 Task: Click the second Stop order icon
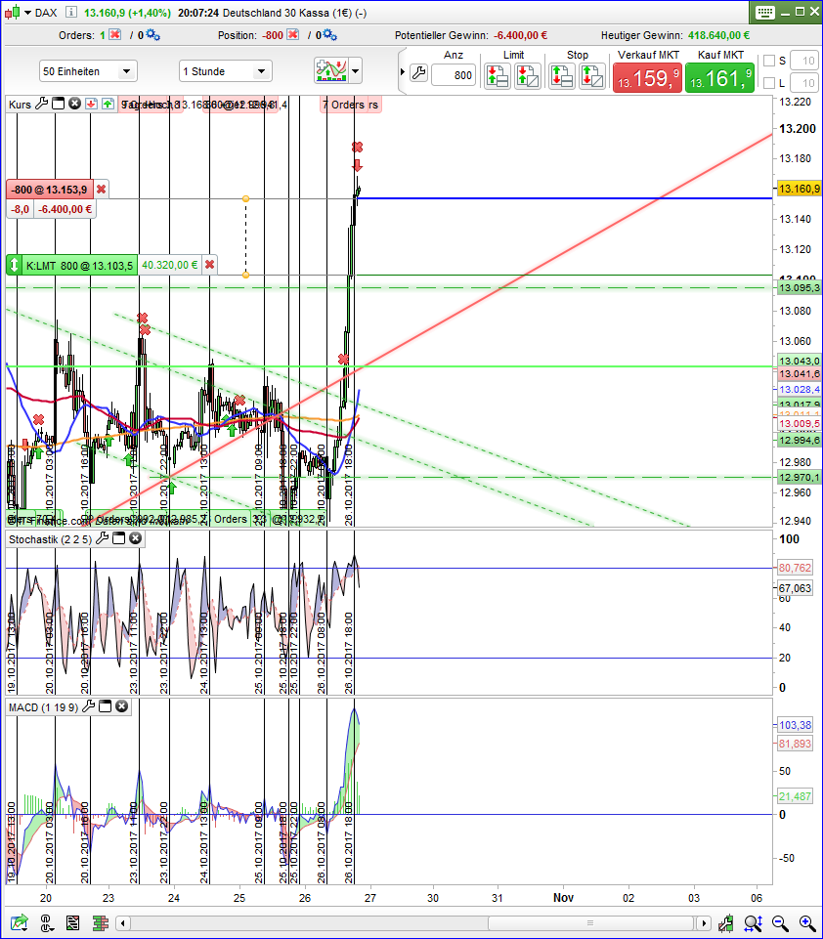591,76
